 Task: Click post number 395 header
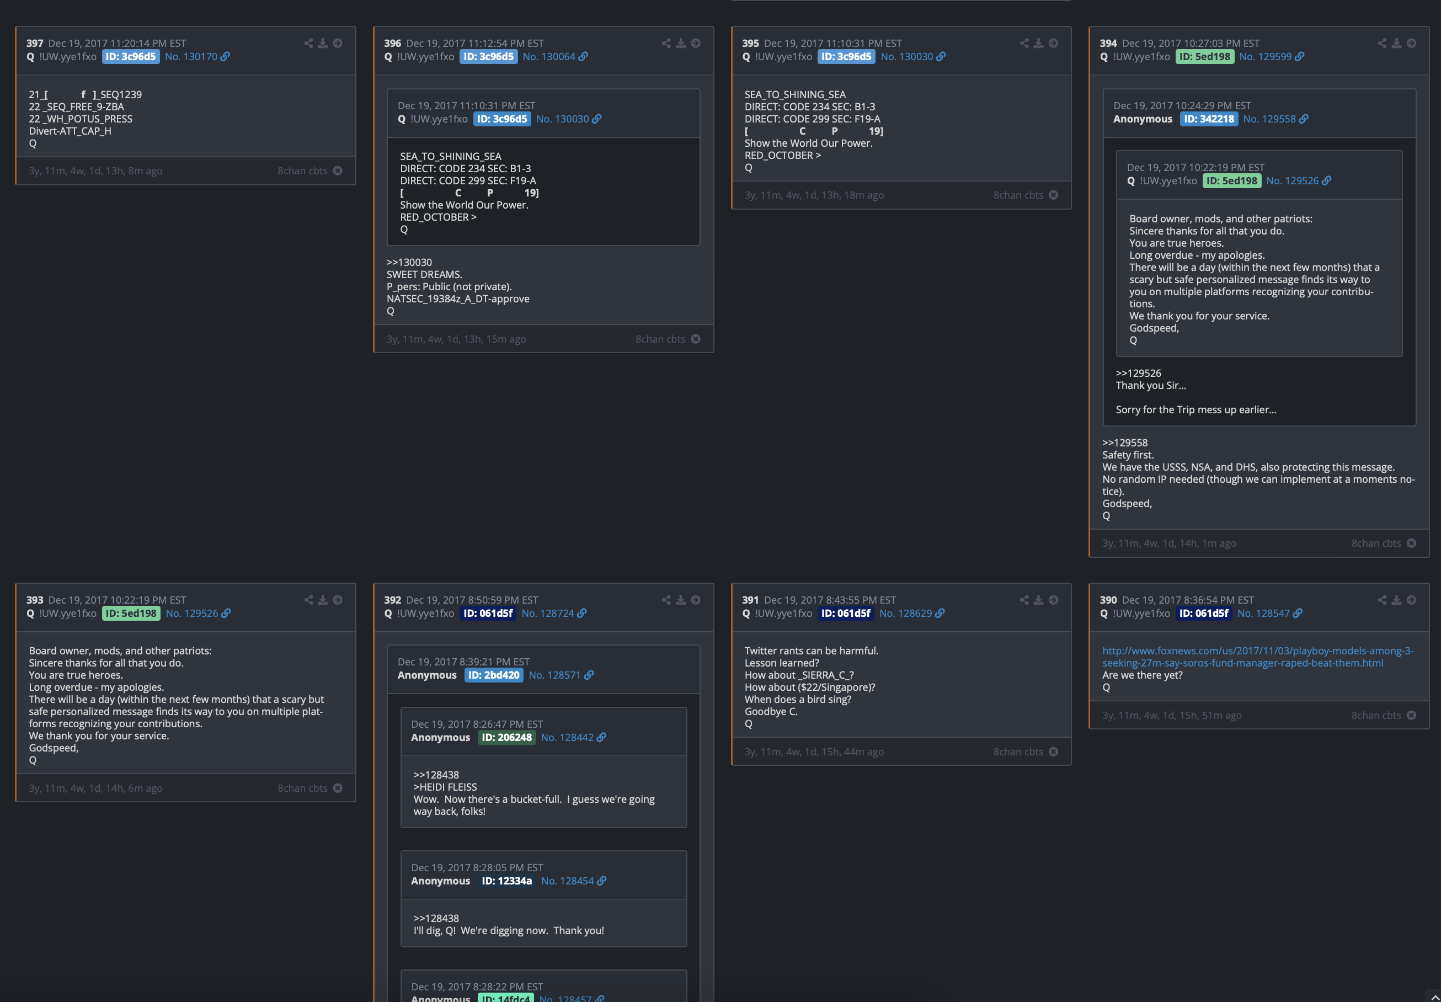click(750, 44)
